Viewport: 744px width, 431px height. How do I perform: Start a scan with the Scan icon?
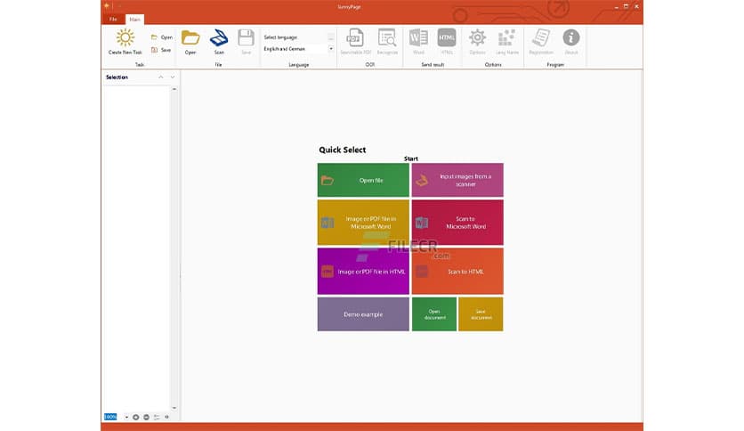(219, 37)
